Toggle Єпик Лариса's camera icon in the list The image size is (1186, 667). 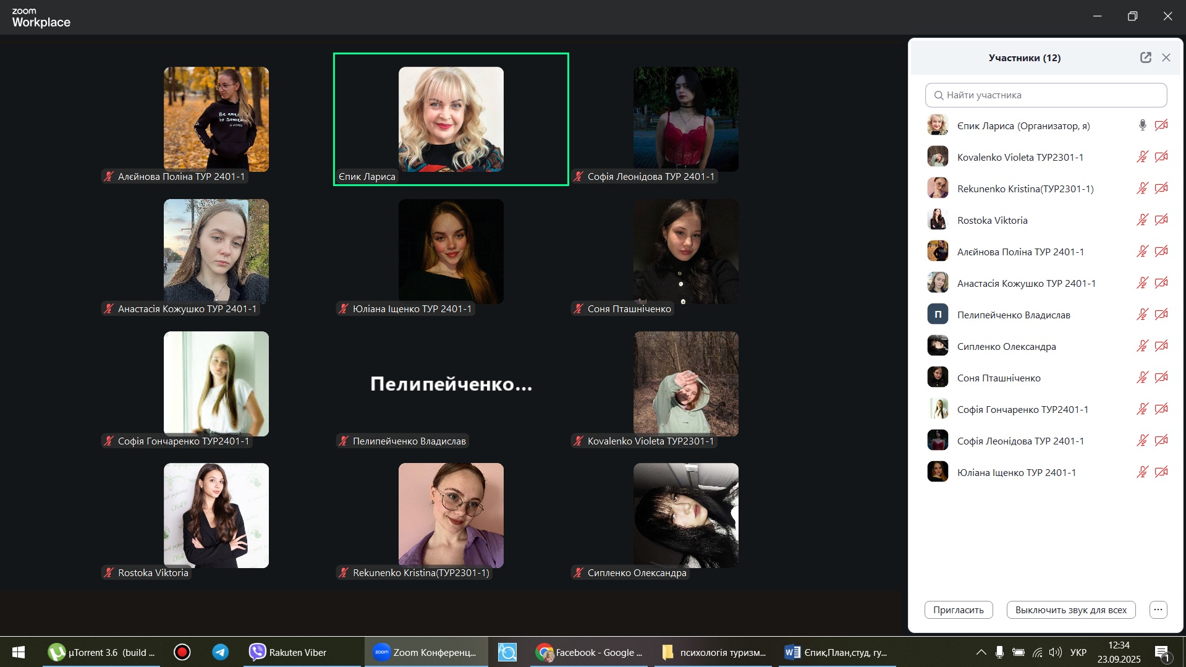click(1161, 125)
